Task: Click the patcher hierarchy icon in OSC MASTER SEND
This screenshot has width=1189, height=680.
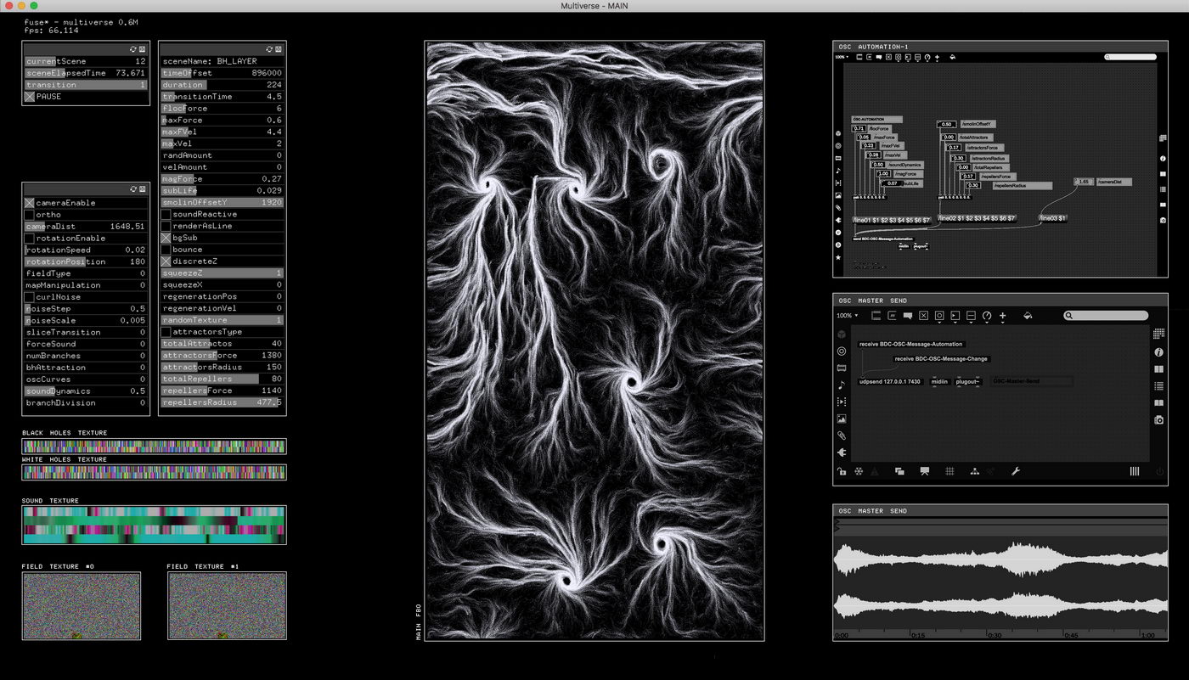Action: [x=975, y=471]
